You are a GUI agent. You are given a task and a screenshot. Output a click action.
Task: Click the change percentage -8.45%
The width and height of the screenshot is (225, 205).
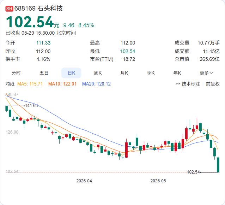[x=85, y=25]
